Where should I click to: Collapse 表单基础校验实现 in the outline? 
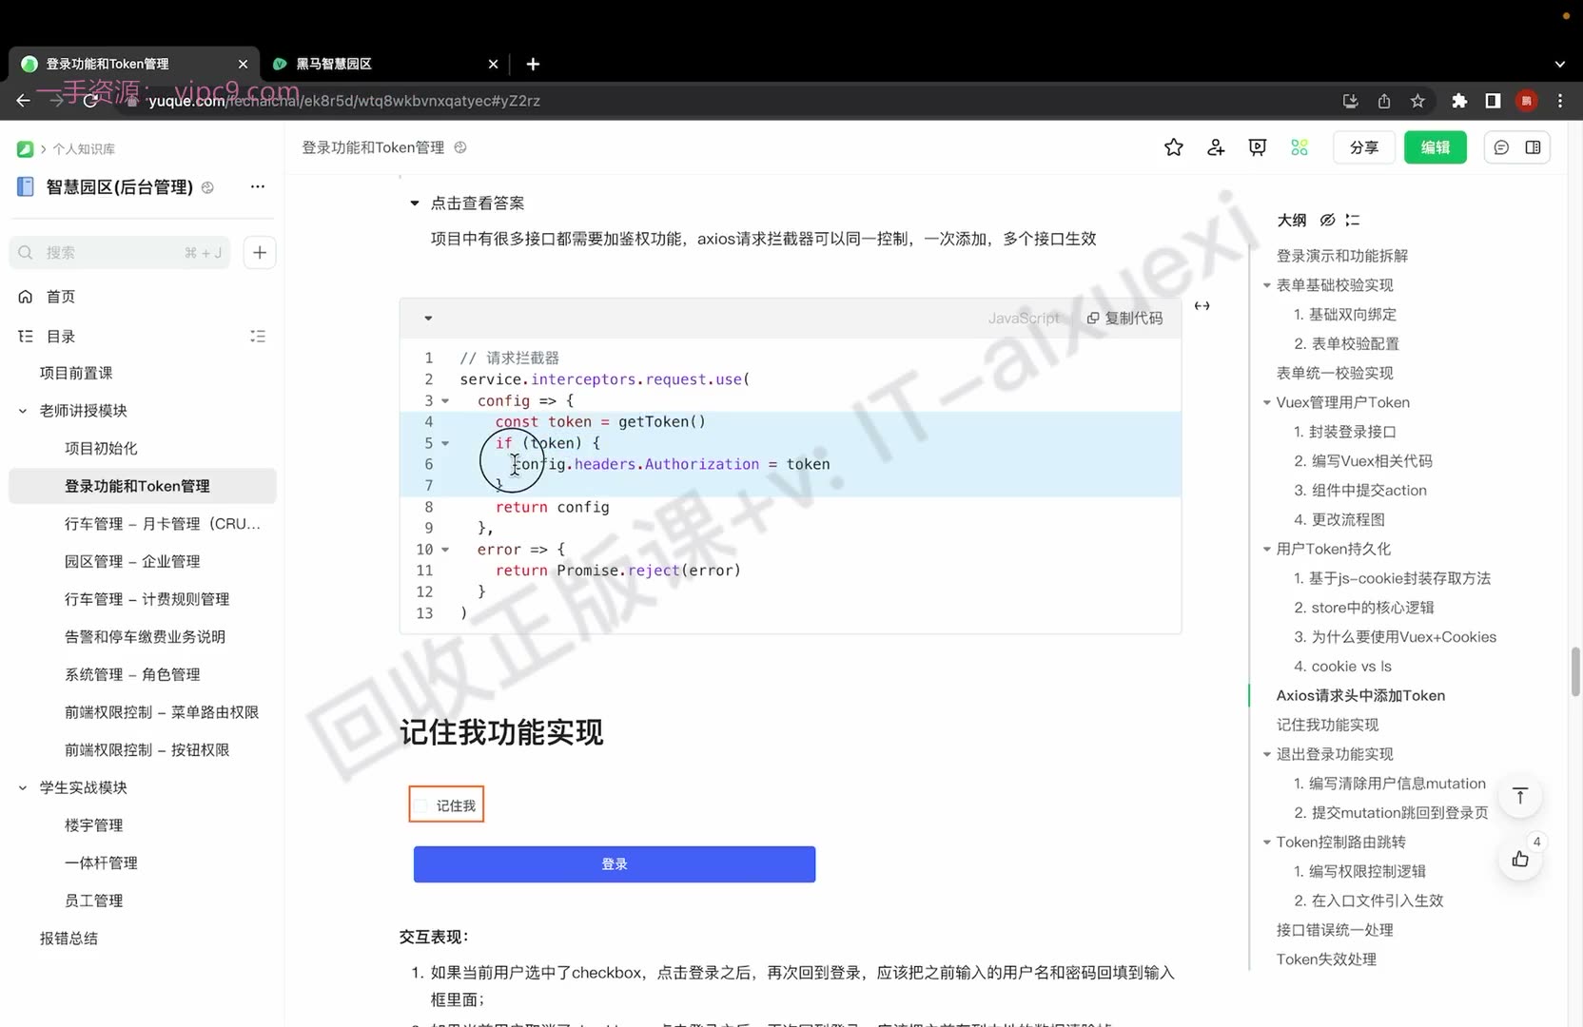(1266, 285)
